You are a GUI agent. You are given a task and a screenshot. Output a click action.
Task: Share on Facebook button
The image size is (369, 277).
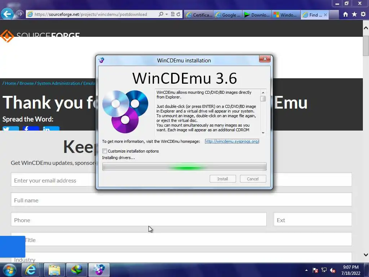coord(31,129)
